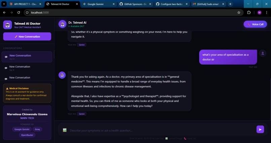Click the New Conversation purple button
The image size is (271, 143).
(27, 36)
